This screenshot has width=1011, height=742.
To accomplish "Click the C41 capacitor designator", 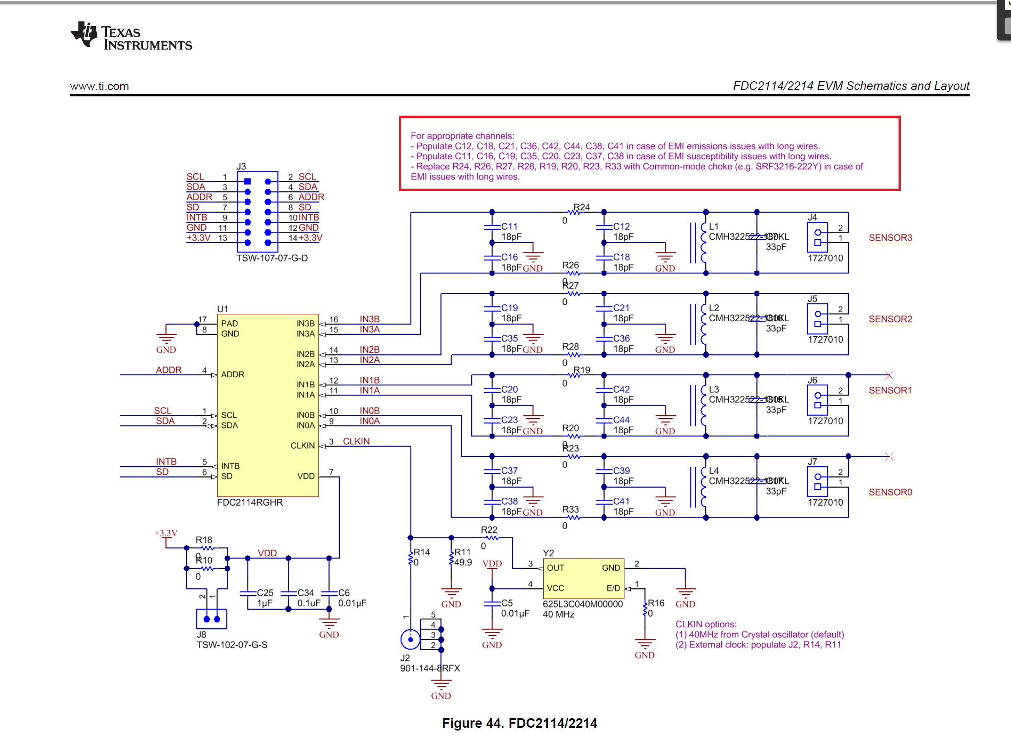I will pyautogui.click(x=621, y=502).
